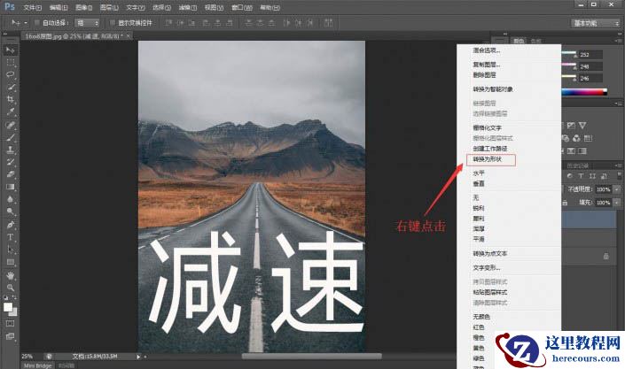Select the Pen tool
The image size is (625, 369).
(11, 225)
